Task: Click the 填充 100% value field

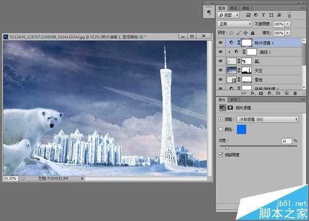Action: coord(279,33)
